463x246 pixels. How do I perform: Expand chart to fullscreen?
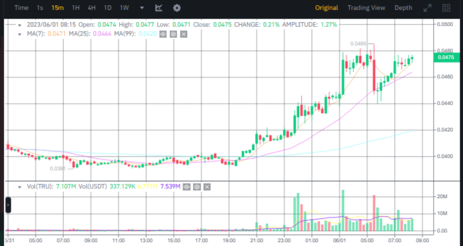click(x=427, y=8)
